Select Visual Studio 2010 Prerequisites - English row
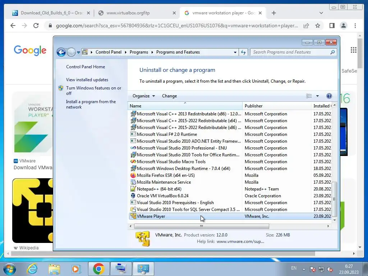The image size is (368, 276). click(230, 202)
